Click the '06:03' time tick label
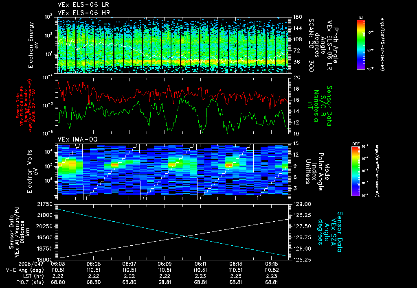This screenshot has width=417, height=288. coord(58,264)
